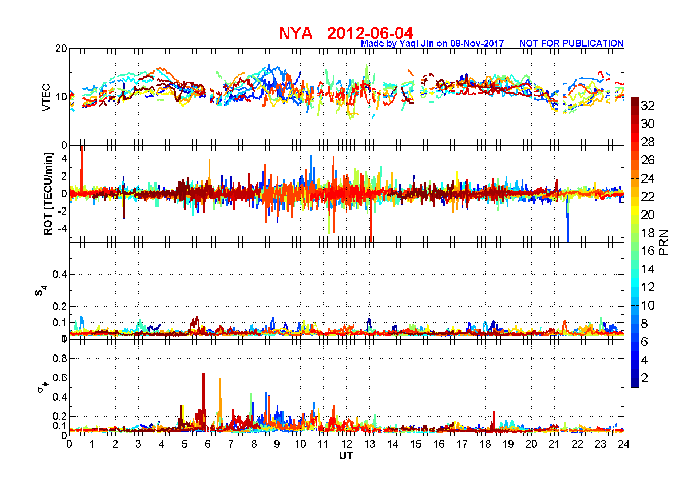Click the "16" tick on the PRN colorbar
Screen dimensions: 693x484
pyautogui.click(x=648, y=251)
